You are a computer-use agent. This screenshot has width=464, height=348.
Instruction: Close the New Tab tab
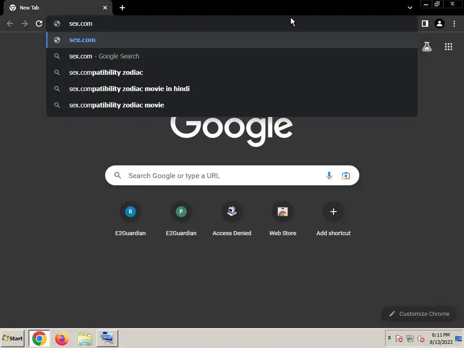(x=105, y=8)
